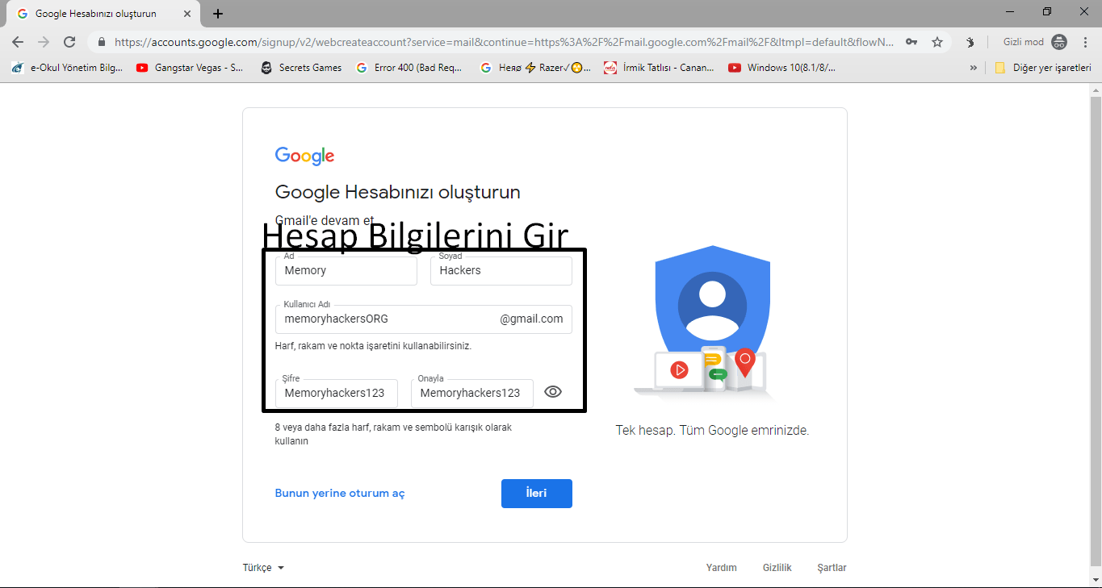The width and height of the screenshot is (1102, 588).
Task: Click the Harf, rakam ve nokta hint text
Action: click(373, 346)
